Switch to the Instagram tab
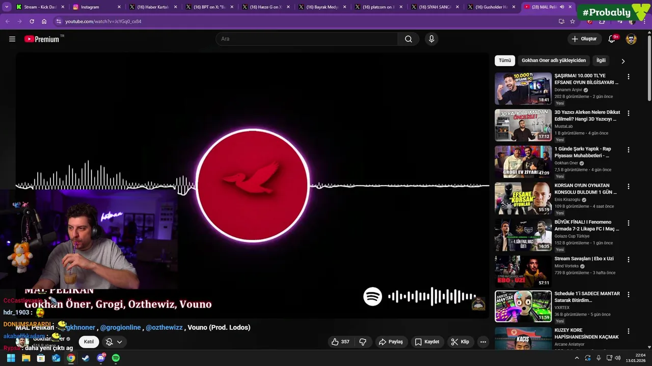 [97, 7]
